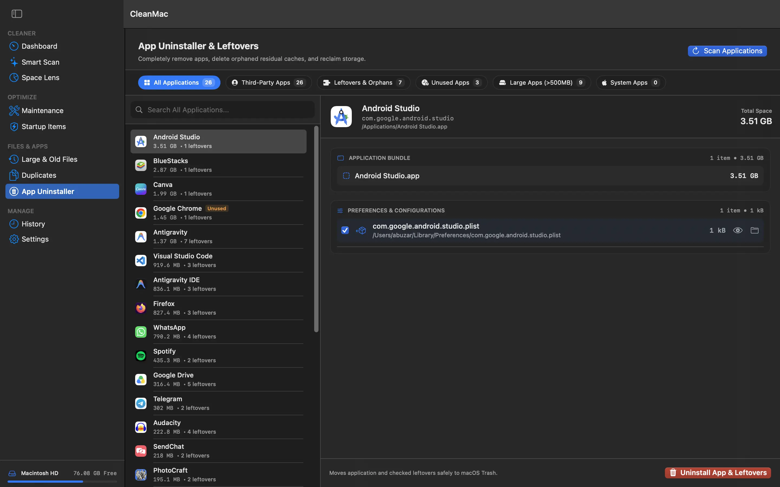780x487 pixels.
Task: Select Firefox in app list
Action: [218, 308]
